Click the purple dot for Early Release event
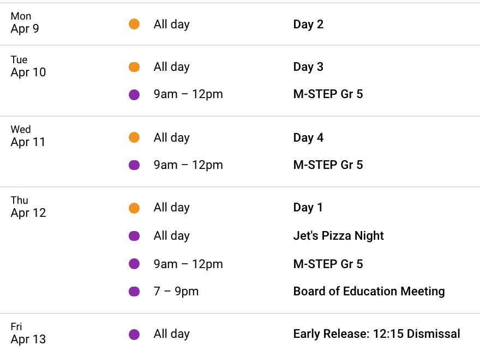 134,334
